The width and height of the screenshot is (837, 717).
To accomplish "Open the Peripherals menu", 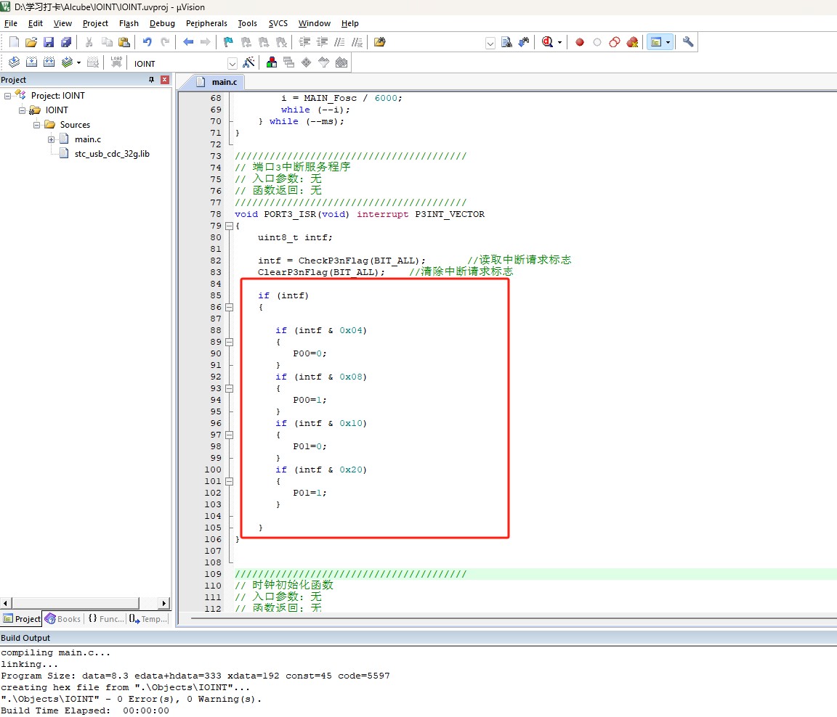I will 206,23.
